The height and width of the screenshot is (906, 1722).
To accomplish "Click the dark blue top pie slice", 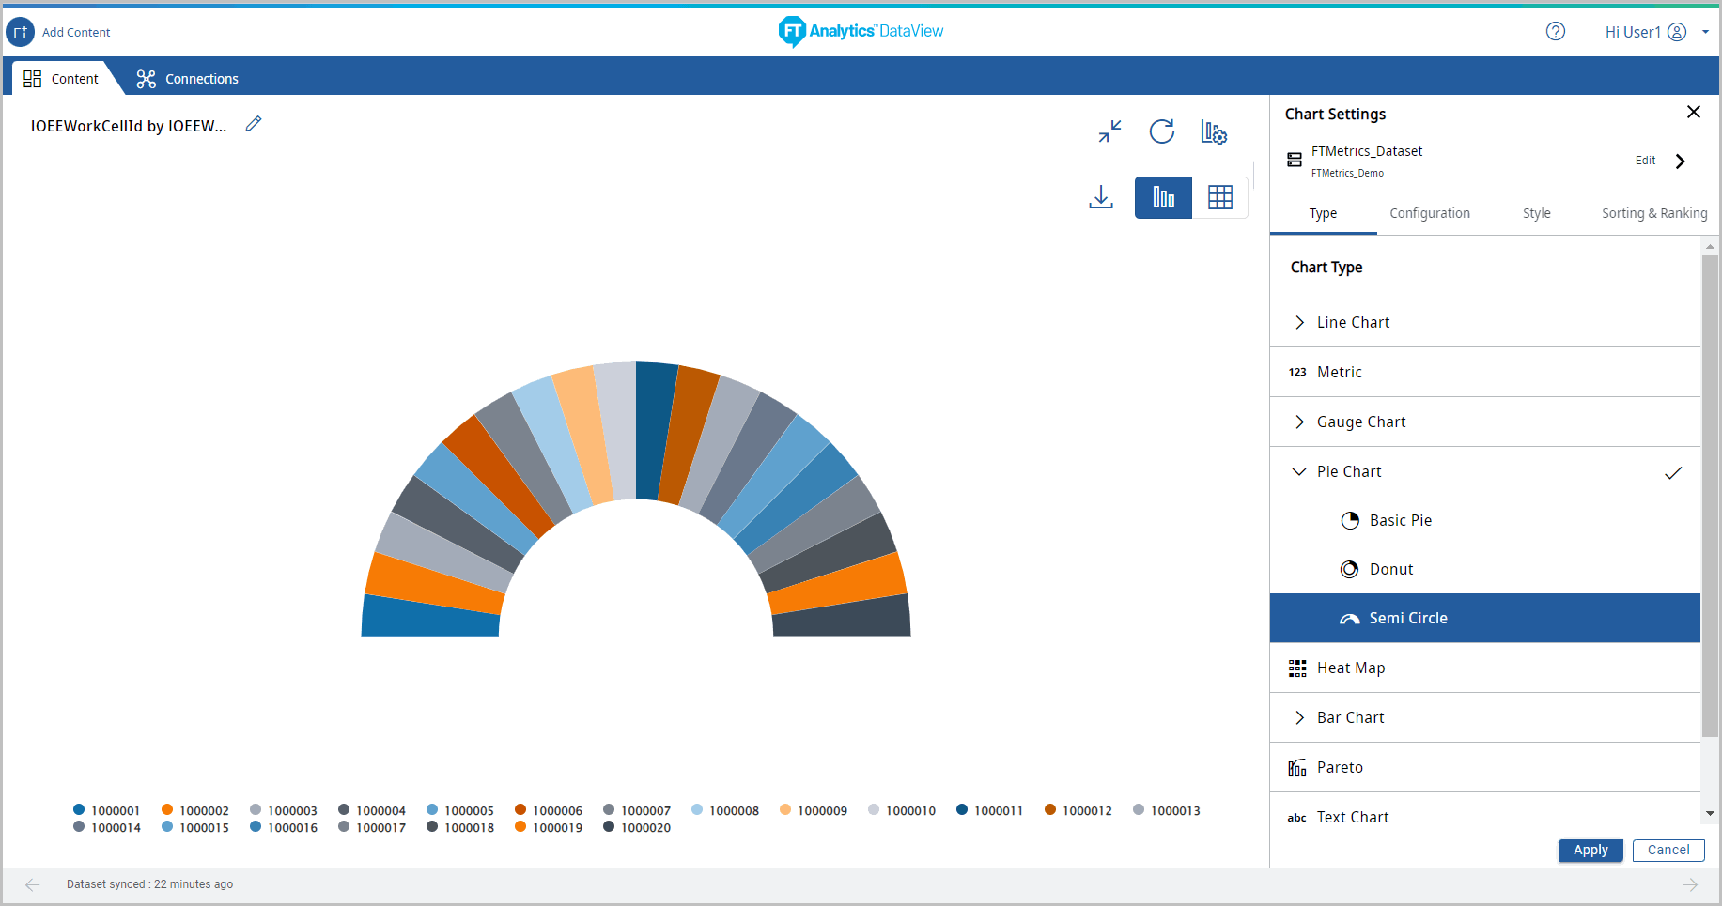I will tap(654, 427).
